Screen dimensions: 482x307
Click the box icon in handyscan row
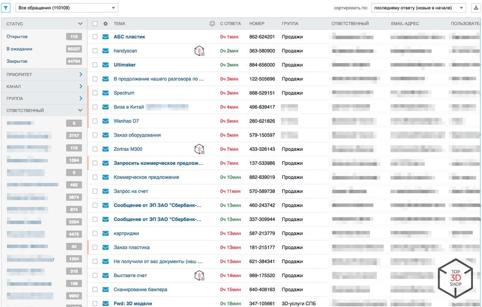(200, 51)
